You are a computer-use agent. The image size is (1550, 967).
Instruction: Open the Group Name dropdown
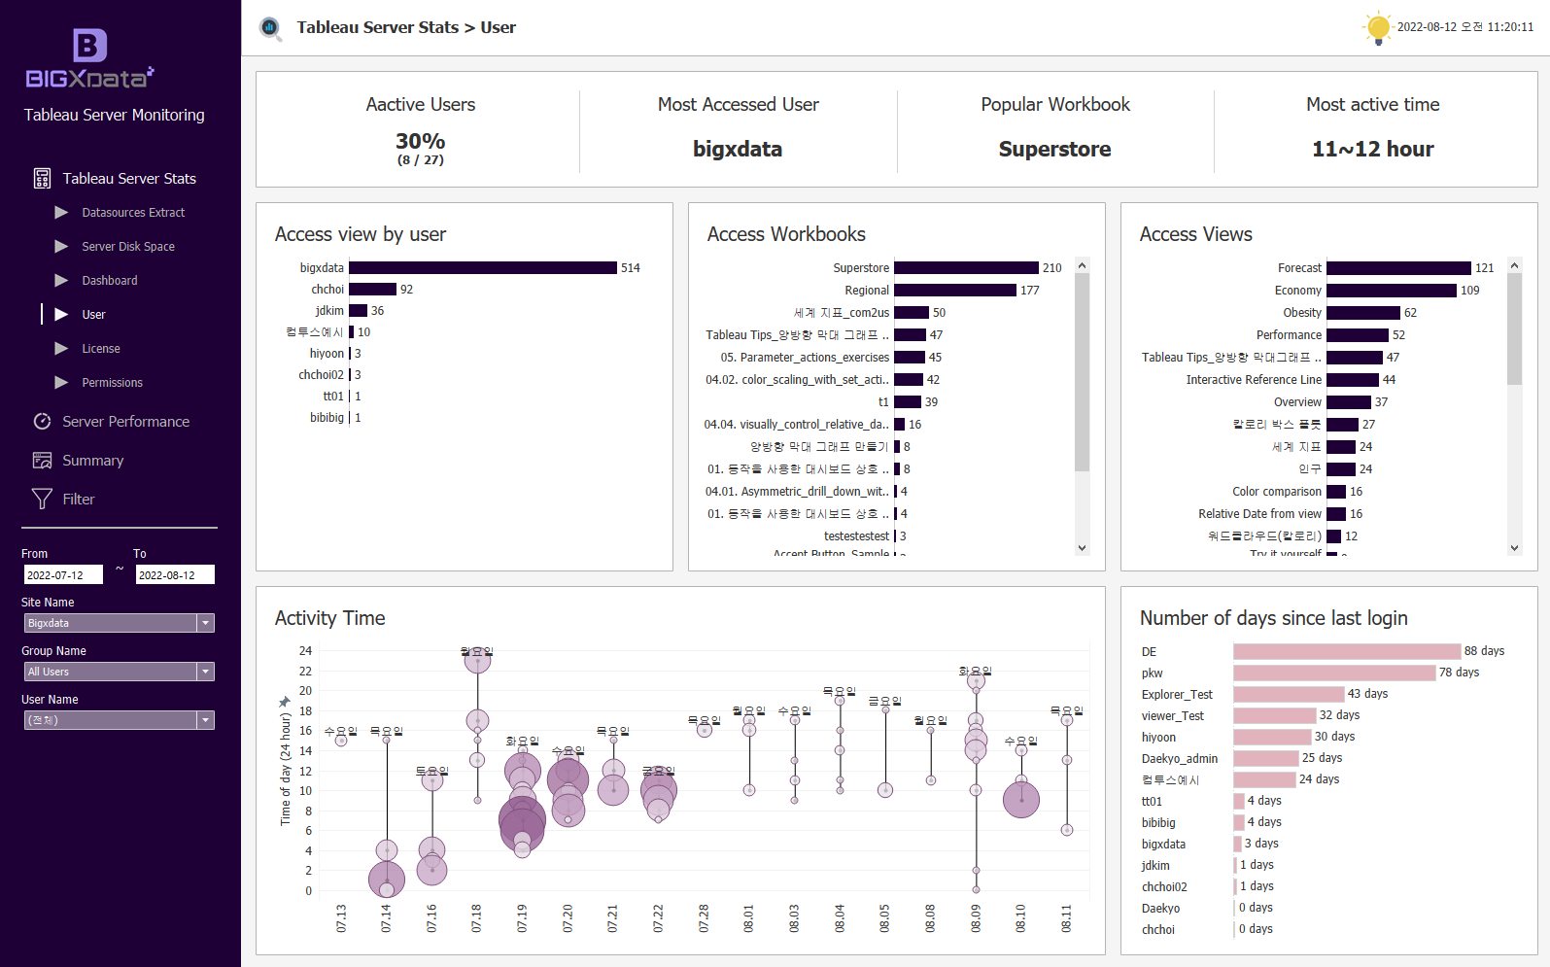(x=119, y=672)
